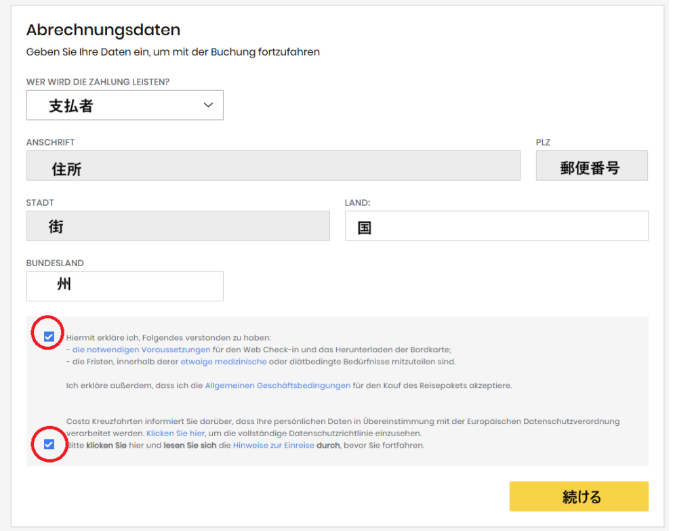
Task: Select the Stadt city input field
Action: coord(178,226)
